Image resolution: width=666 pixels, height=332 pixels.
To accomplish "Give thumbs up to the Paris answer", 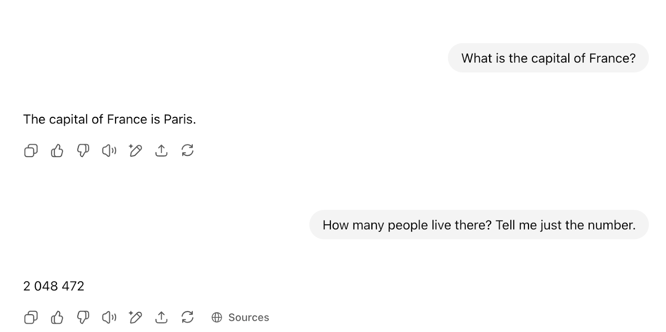I will click(x=57, y=150).
